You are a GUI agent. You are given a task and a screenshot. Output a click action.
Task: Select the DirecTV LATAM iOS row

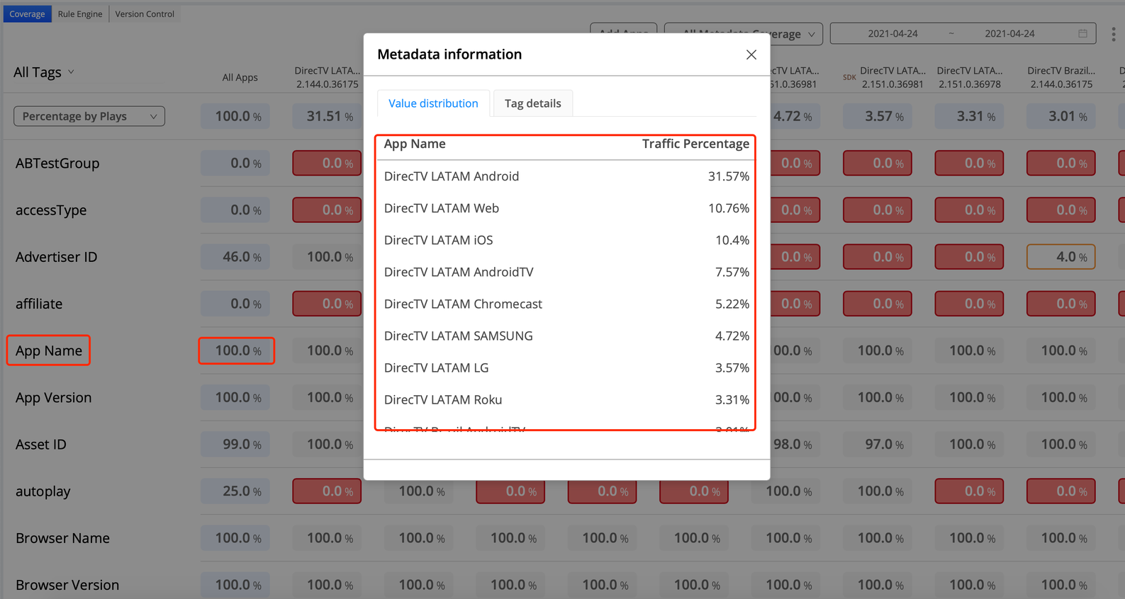pos(566,240)
